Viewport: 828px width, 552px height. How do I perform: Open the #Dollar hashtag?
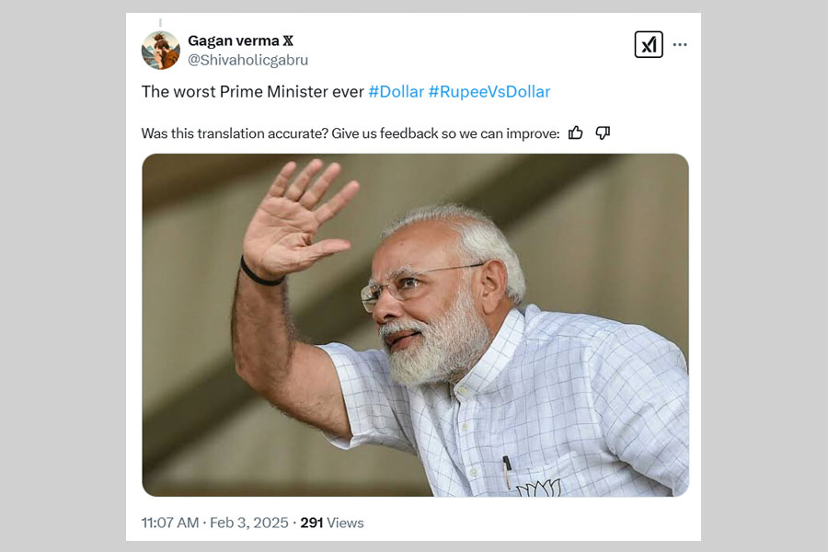397,92
